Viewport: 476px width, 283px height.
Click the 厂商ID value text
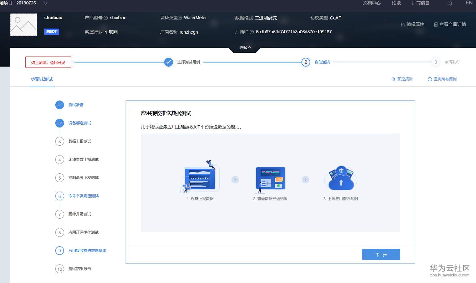point(294,32)
